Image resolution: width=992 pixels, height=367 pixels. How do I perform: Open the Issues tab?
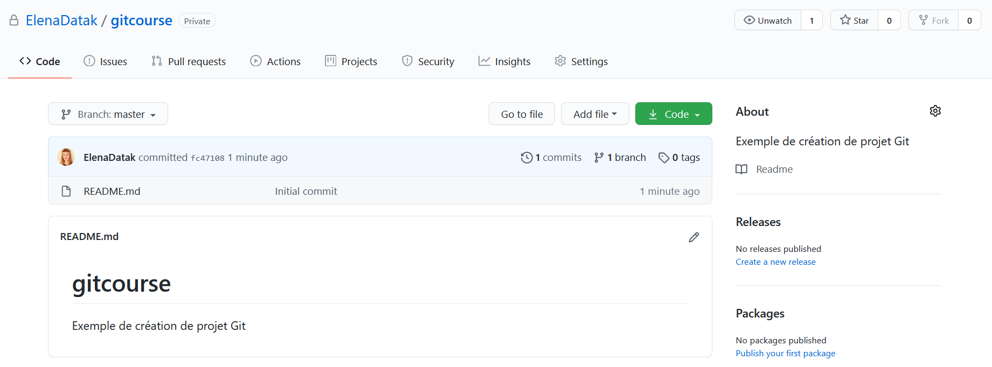106,61
